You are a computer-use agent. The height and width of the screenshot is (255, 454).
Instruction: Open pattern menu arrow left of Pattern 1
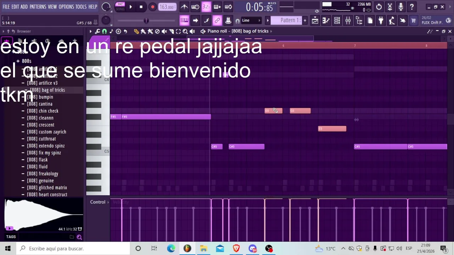coord(268,21)
